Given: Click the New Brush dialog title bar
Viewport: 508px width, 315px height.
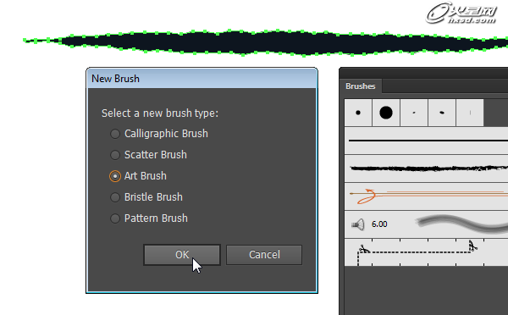Looking at the screenshot, I should [202, 79].
